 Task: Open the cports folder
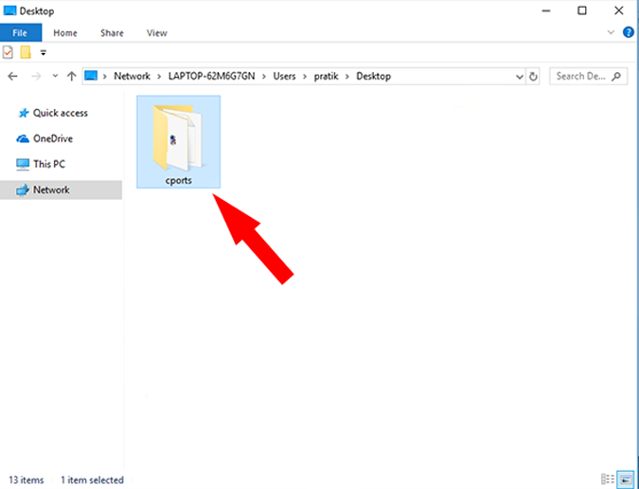(x=178, y=140)
